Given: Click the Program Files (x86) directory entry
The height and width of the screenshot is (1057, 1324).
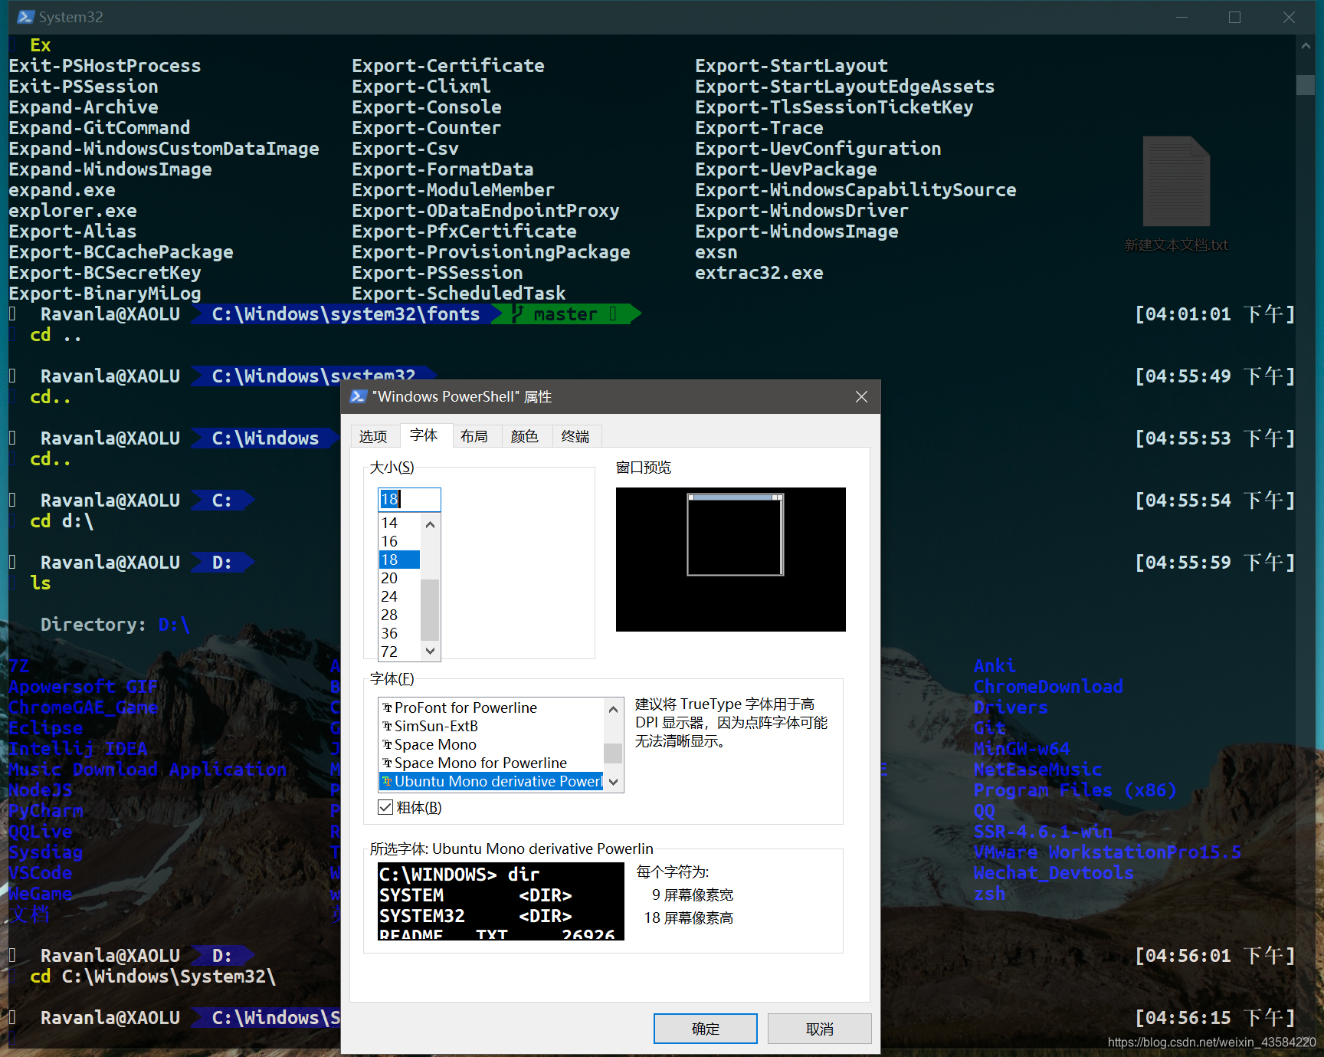Looking at the screenshot, I should coord(1074,790).
